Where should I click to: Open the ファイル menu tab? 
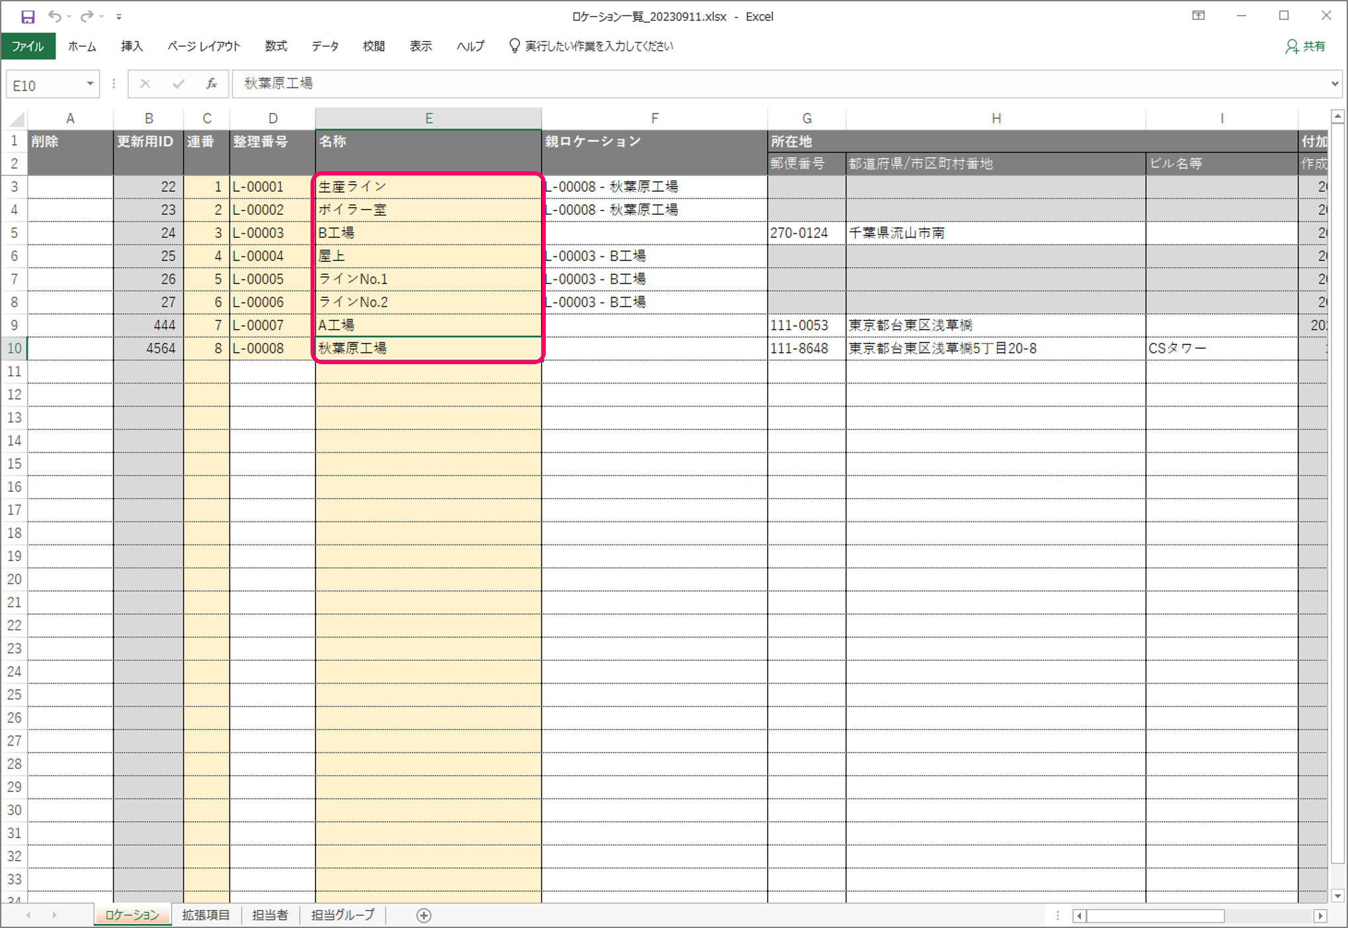point(28,46)
